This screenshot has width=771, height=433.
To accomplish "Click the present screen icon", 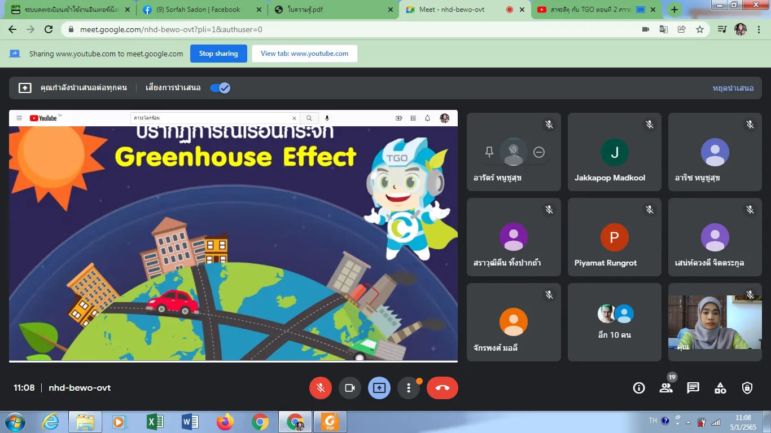I will point(379,388).
